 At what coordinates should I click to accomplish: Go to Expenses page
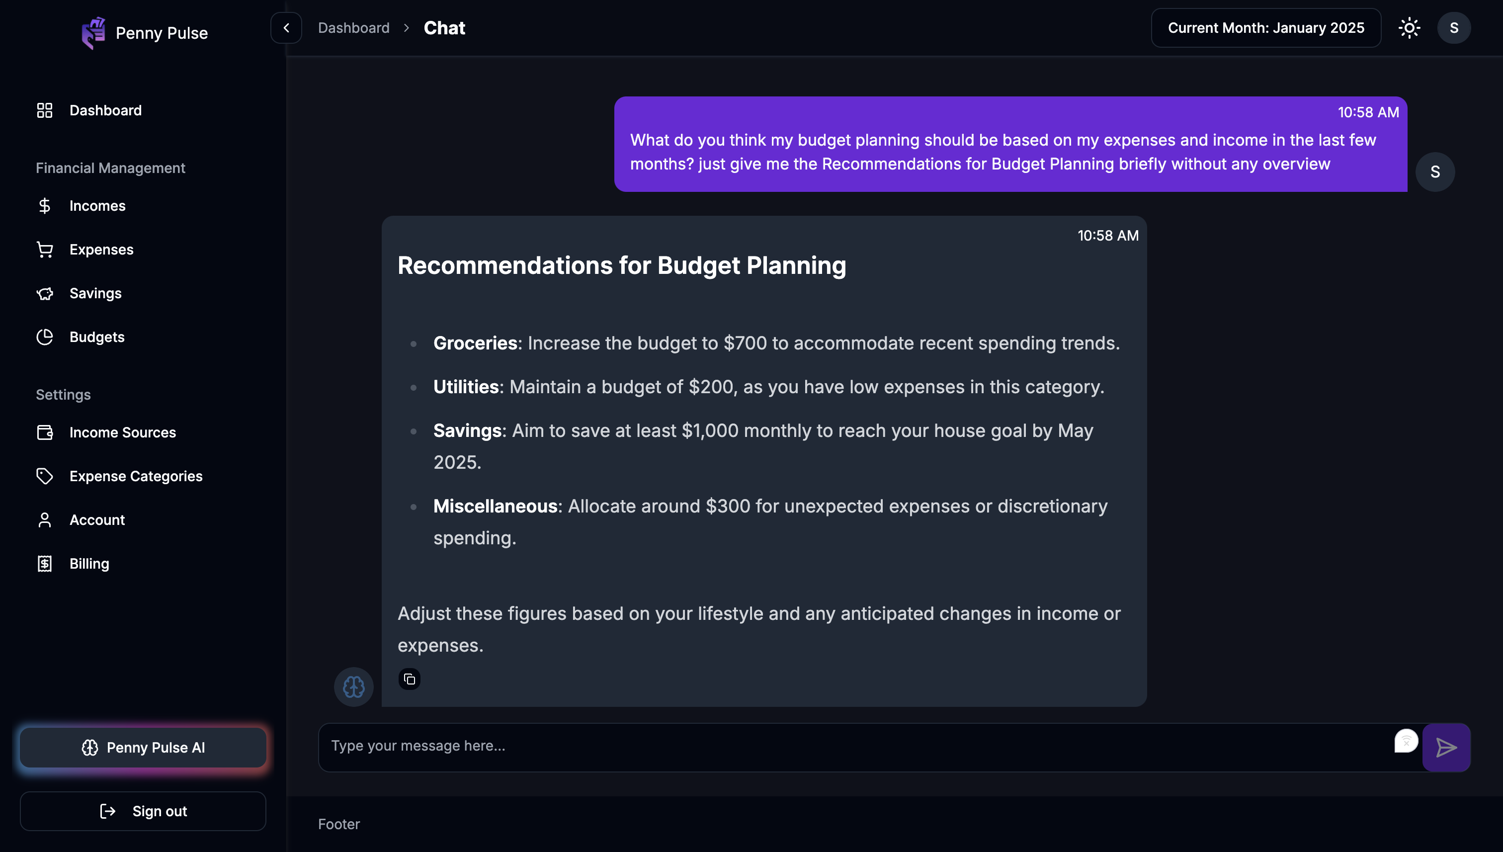[101, 250]
